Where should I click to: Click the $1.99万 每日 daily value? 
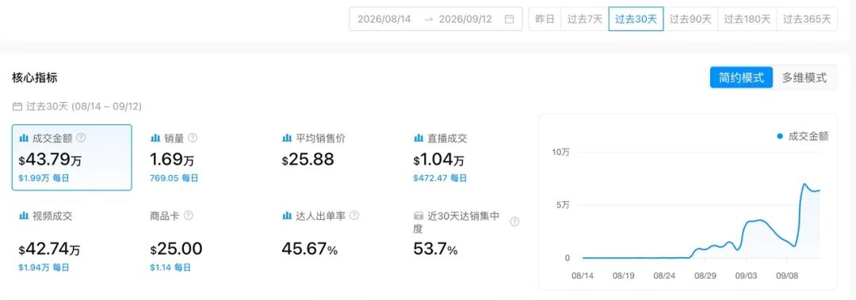(44, 178)
